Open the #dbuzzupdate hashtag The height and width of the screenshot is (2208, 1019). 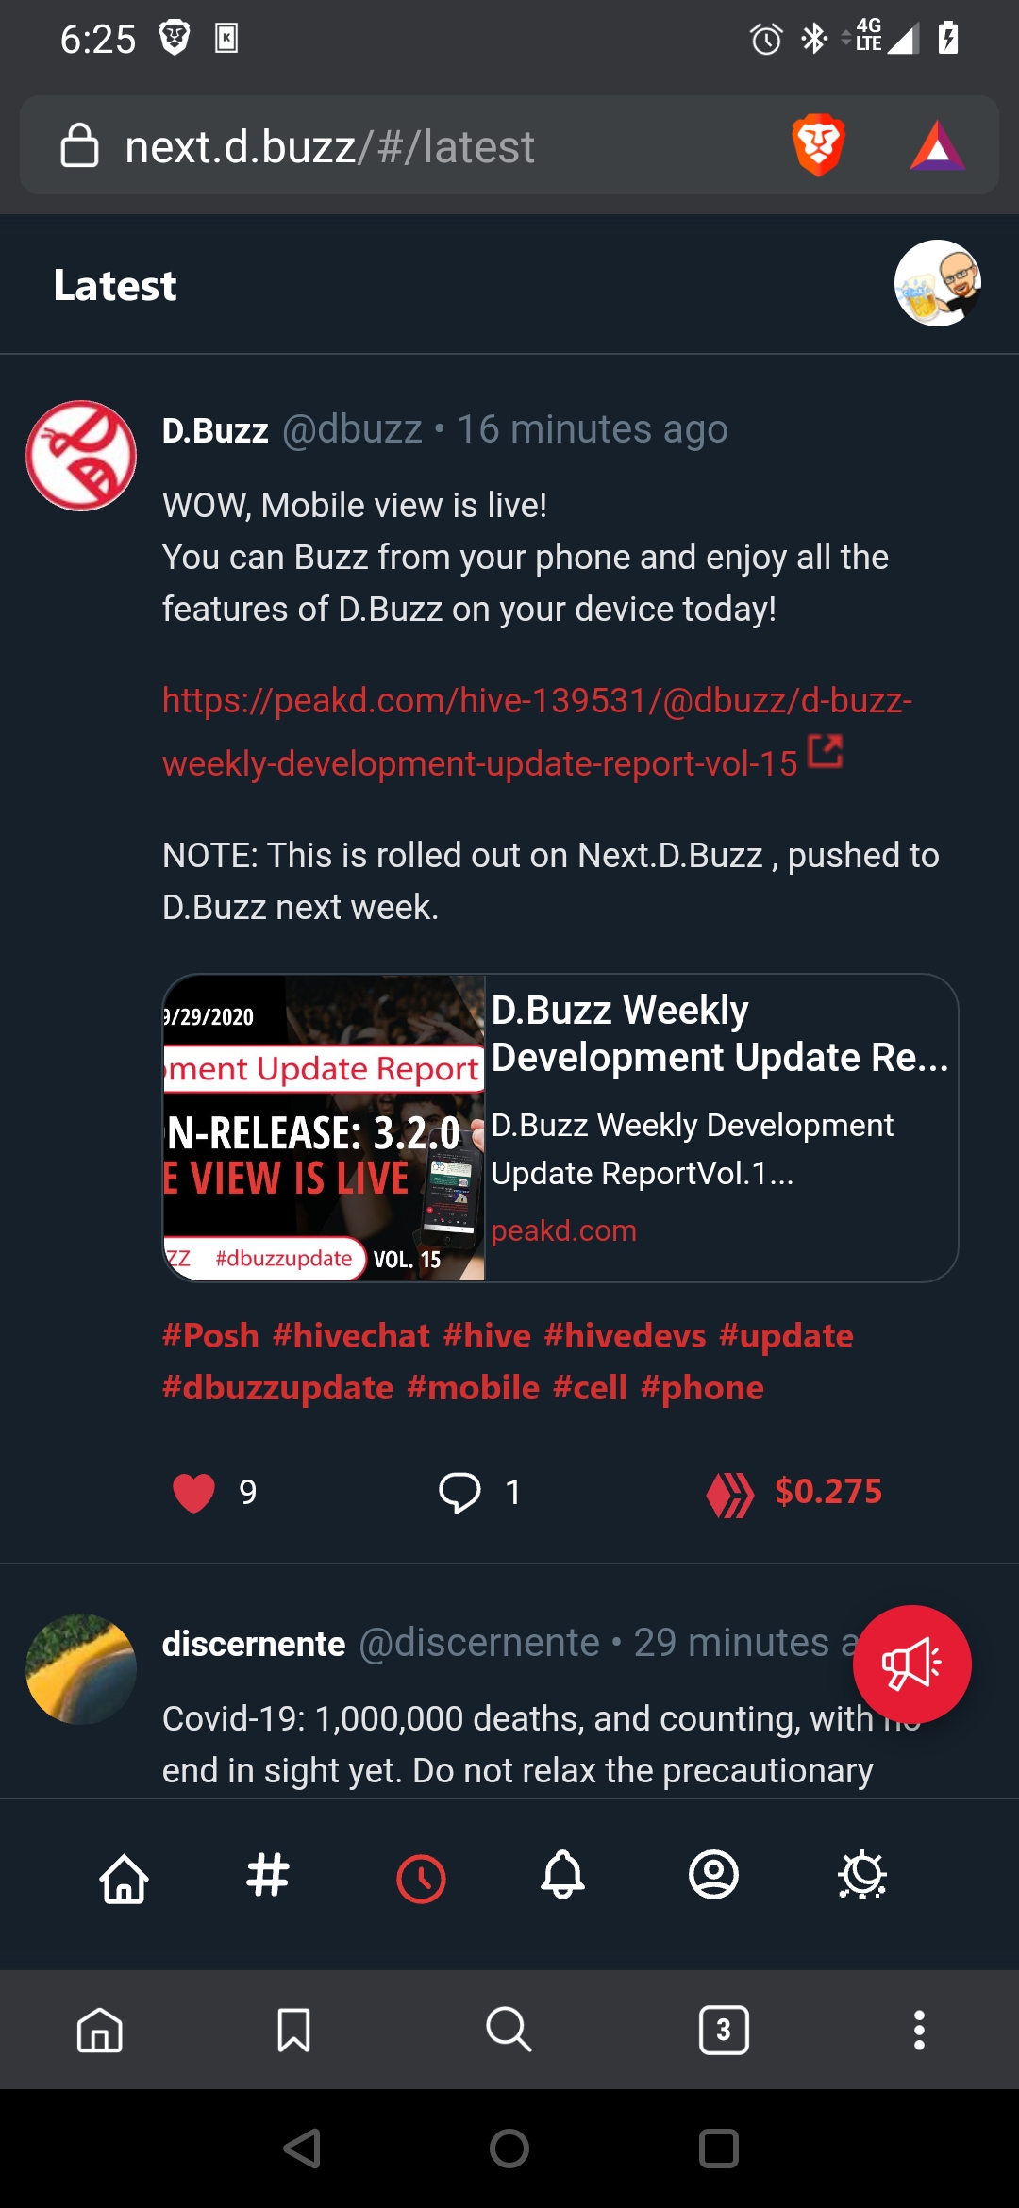[277, 1387]
